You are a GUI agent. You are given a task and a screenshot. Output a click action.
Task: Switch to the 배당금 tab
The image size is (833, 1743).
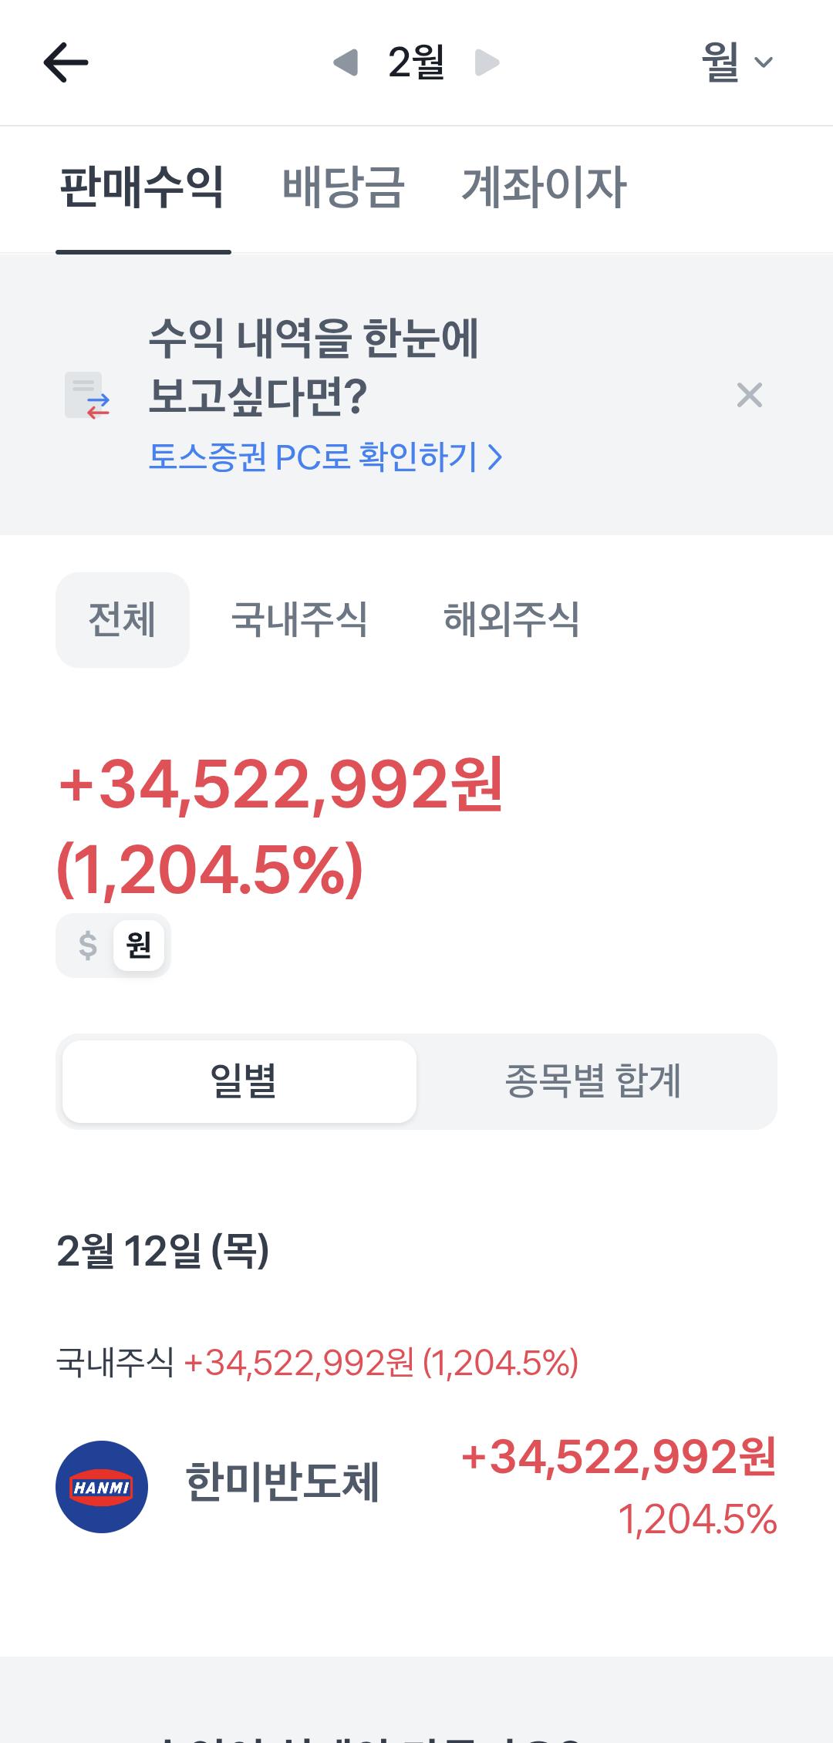(343, 187)
